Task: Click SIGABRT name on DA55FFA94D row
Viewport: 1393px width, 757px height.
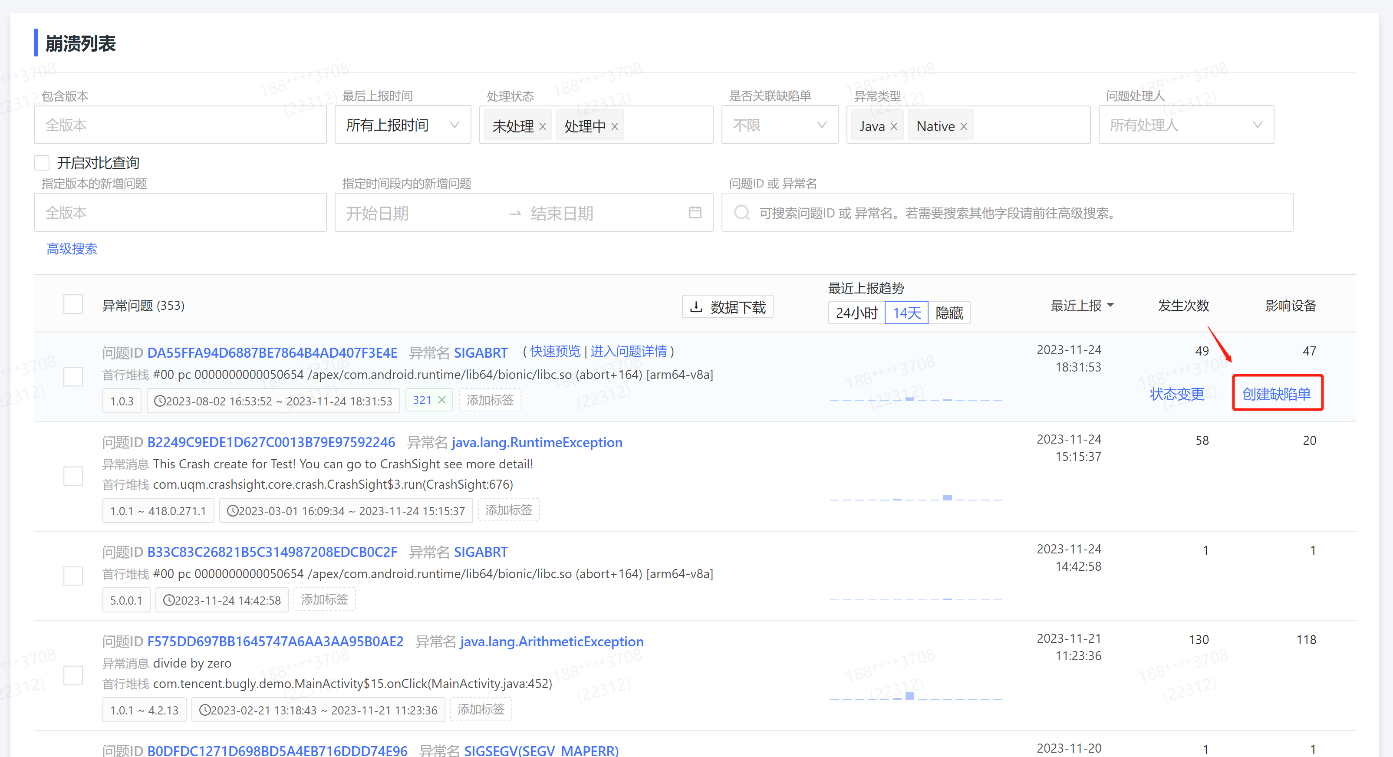Action: point(481,353)
